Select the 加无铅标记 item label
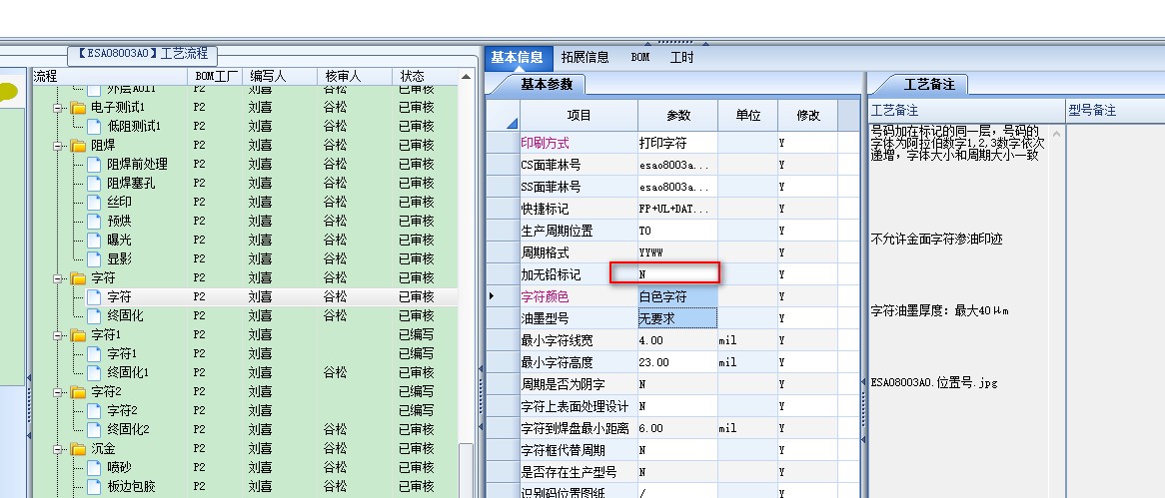Screen dimensions: 1165x498 tap(551, 275)
